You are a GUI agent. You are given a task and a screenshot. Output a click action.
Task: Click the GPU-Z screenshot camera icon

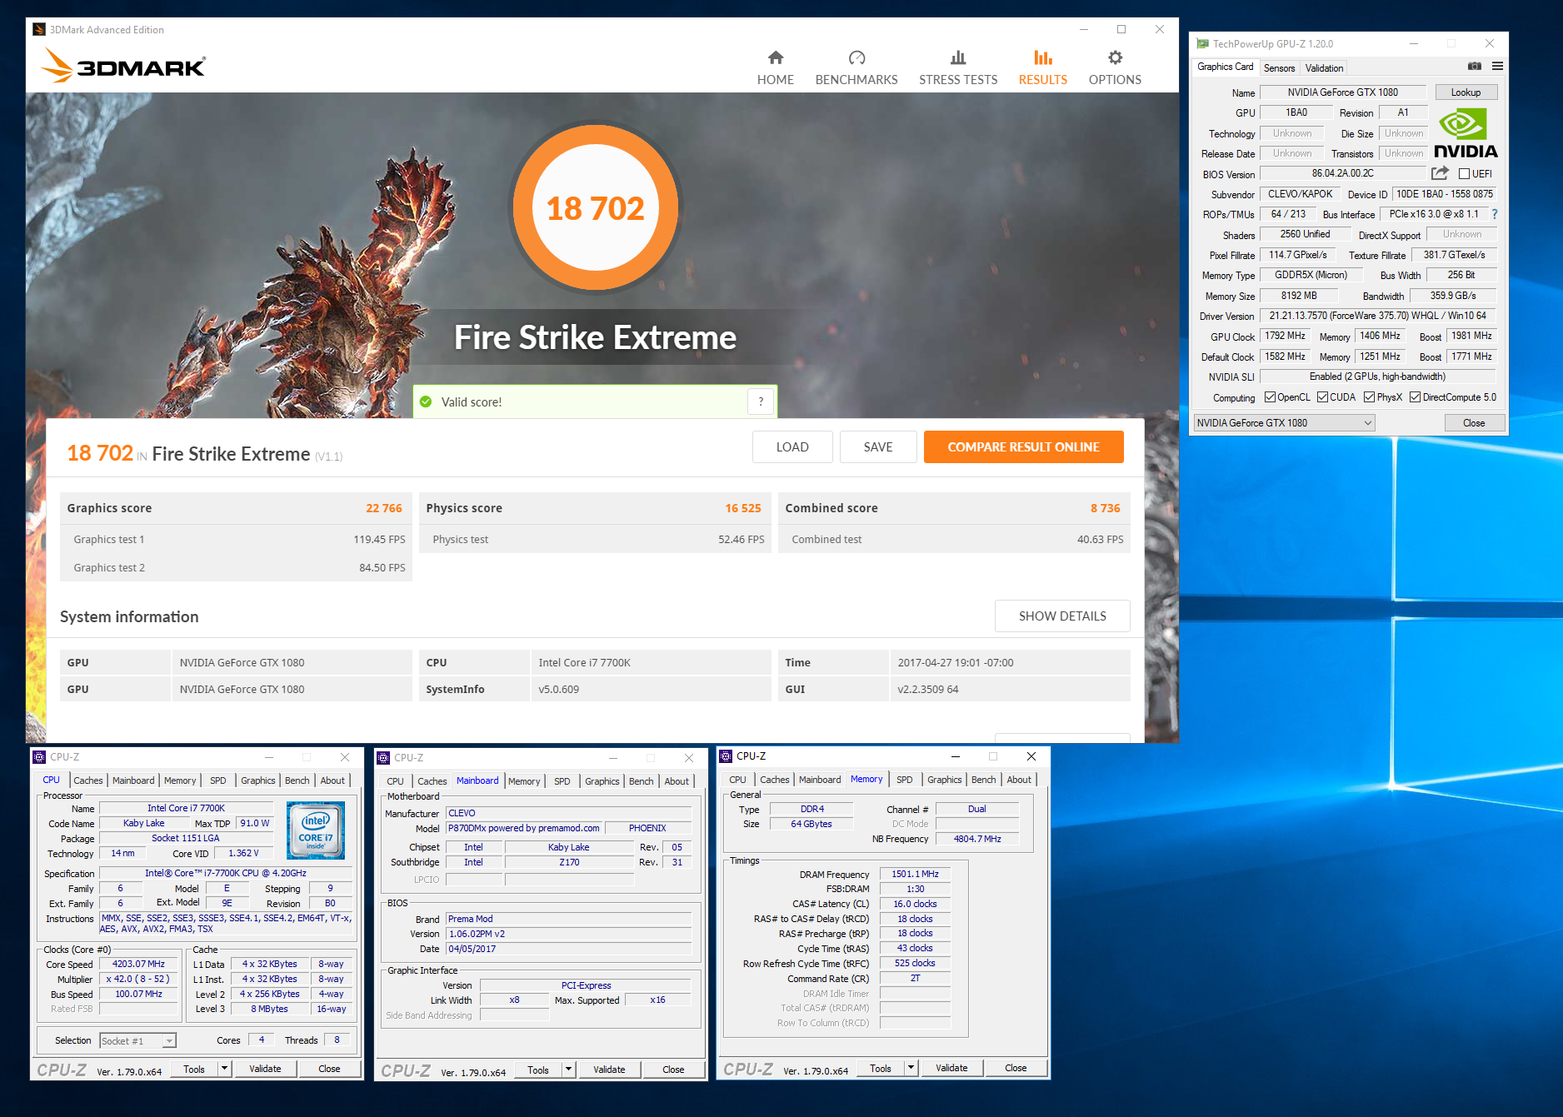click(x=1475, y=67)
